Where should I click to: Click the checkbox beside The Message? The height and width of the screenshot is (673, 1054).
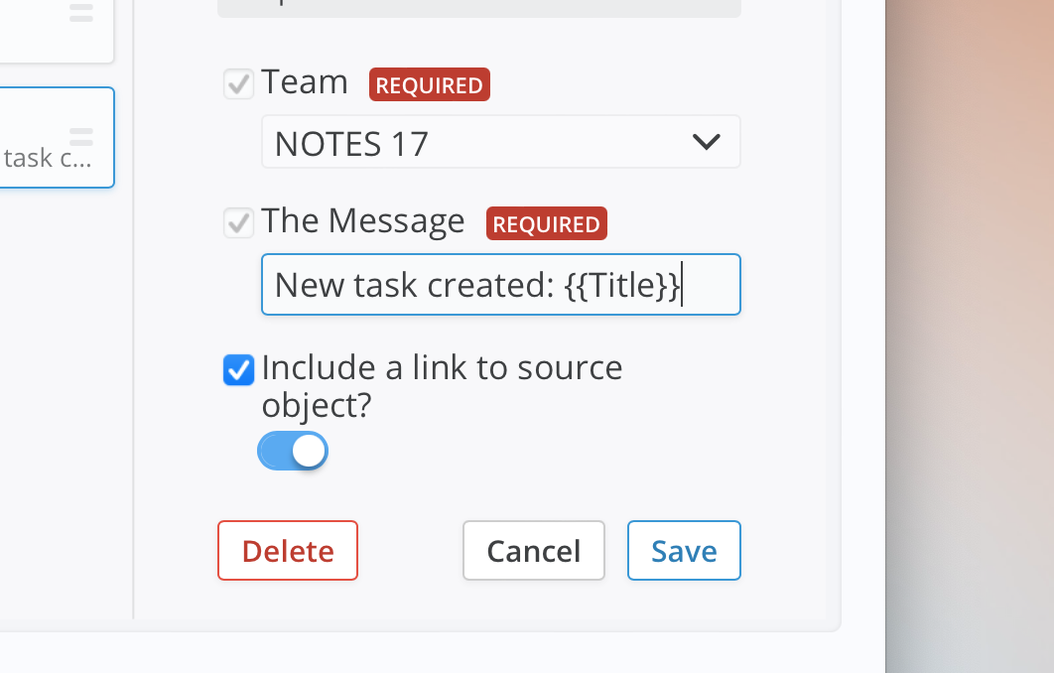[x=239, y=222]
